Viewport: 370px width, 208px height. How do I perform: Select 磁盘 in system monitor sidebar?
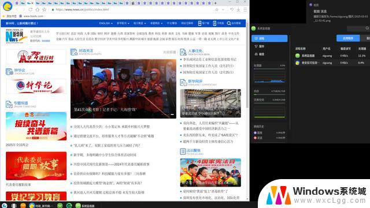click(269, 54)
